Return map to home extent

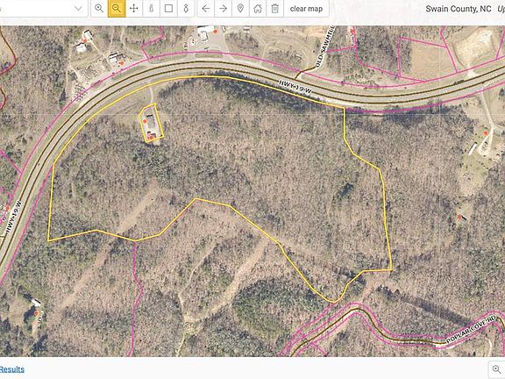[x=258, y=9]
